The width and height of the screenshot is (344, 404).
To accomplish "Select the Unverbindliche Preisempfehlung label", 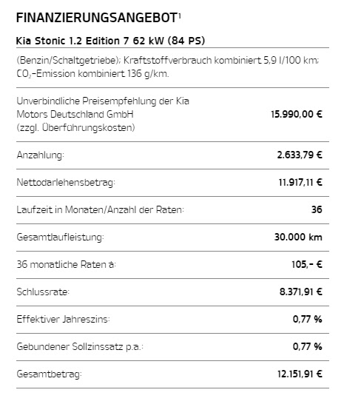I will (x=103, y=114).
